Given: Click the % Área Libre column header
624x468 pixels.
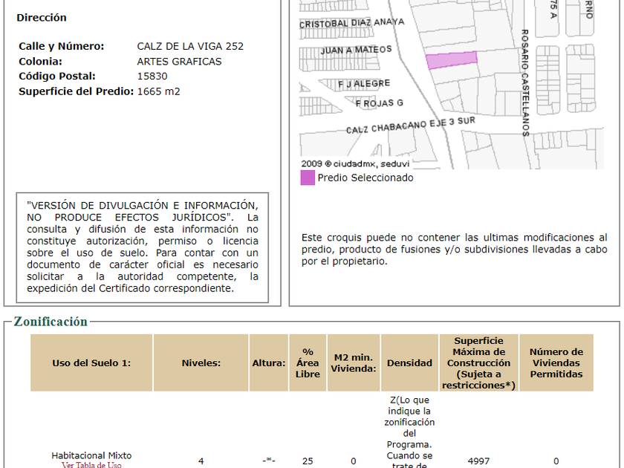Looking at the screenshot, I should click(x=308, y=363).
